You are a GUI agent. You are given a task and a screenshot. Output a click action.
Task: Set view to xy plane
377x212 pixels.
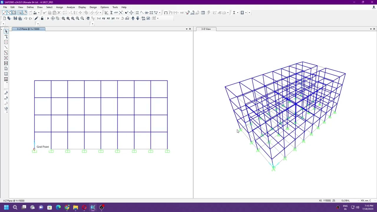click(103, 18)
